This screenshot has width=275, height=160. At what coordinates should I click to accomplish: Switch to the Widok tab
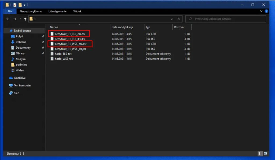(77, 12)
